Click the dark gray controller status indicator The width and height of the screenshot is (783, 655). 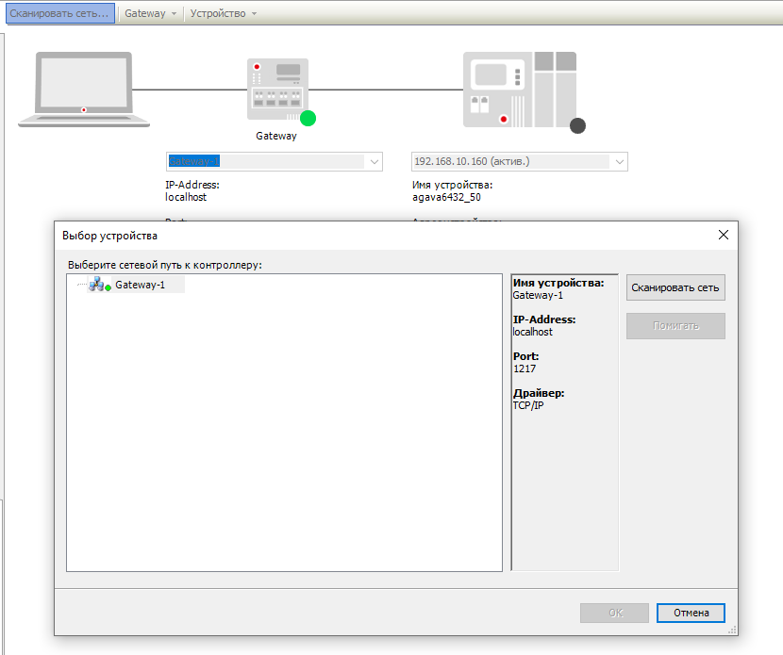pyautogui.click(x=577, y=125)
